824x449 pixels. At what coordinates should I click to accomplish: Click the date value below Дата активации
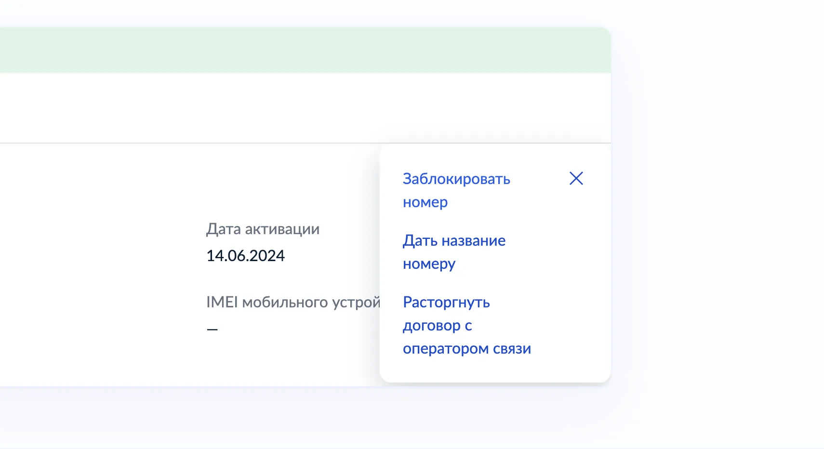(x=246, y=256)
